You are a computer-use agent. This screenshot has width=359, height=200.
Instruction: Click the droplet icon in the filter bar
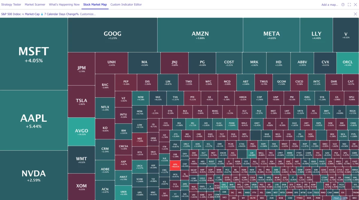pos(42,14)
